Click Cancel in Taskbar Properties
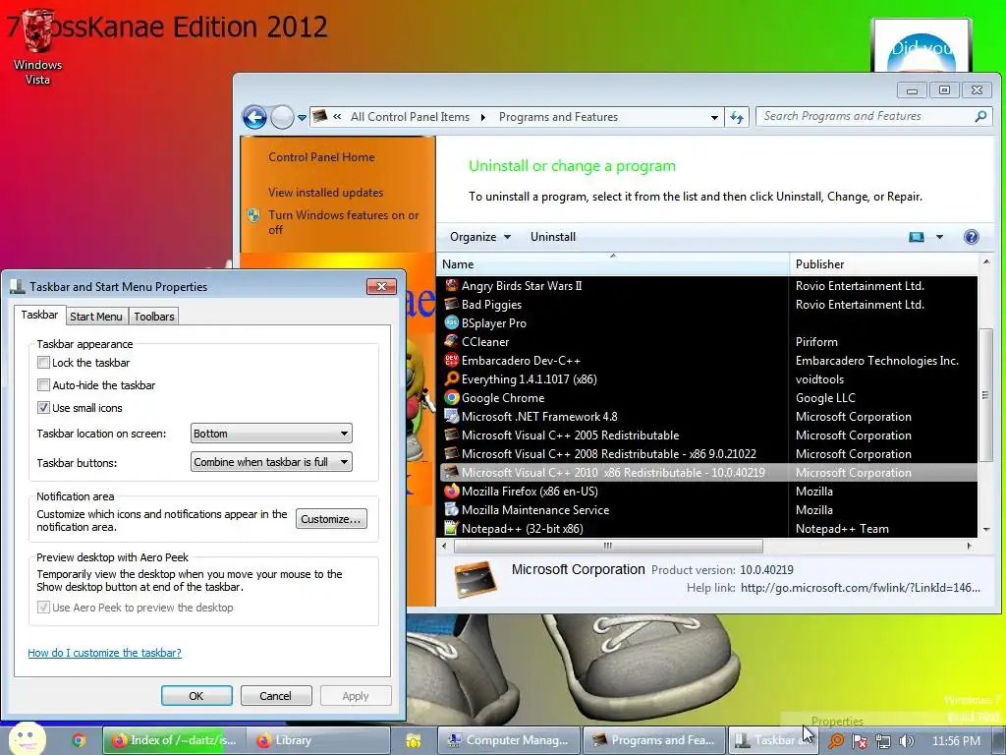This screenshot has height=755, width=1006. click(276, 696)
